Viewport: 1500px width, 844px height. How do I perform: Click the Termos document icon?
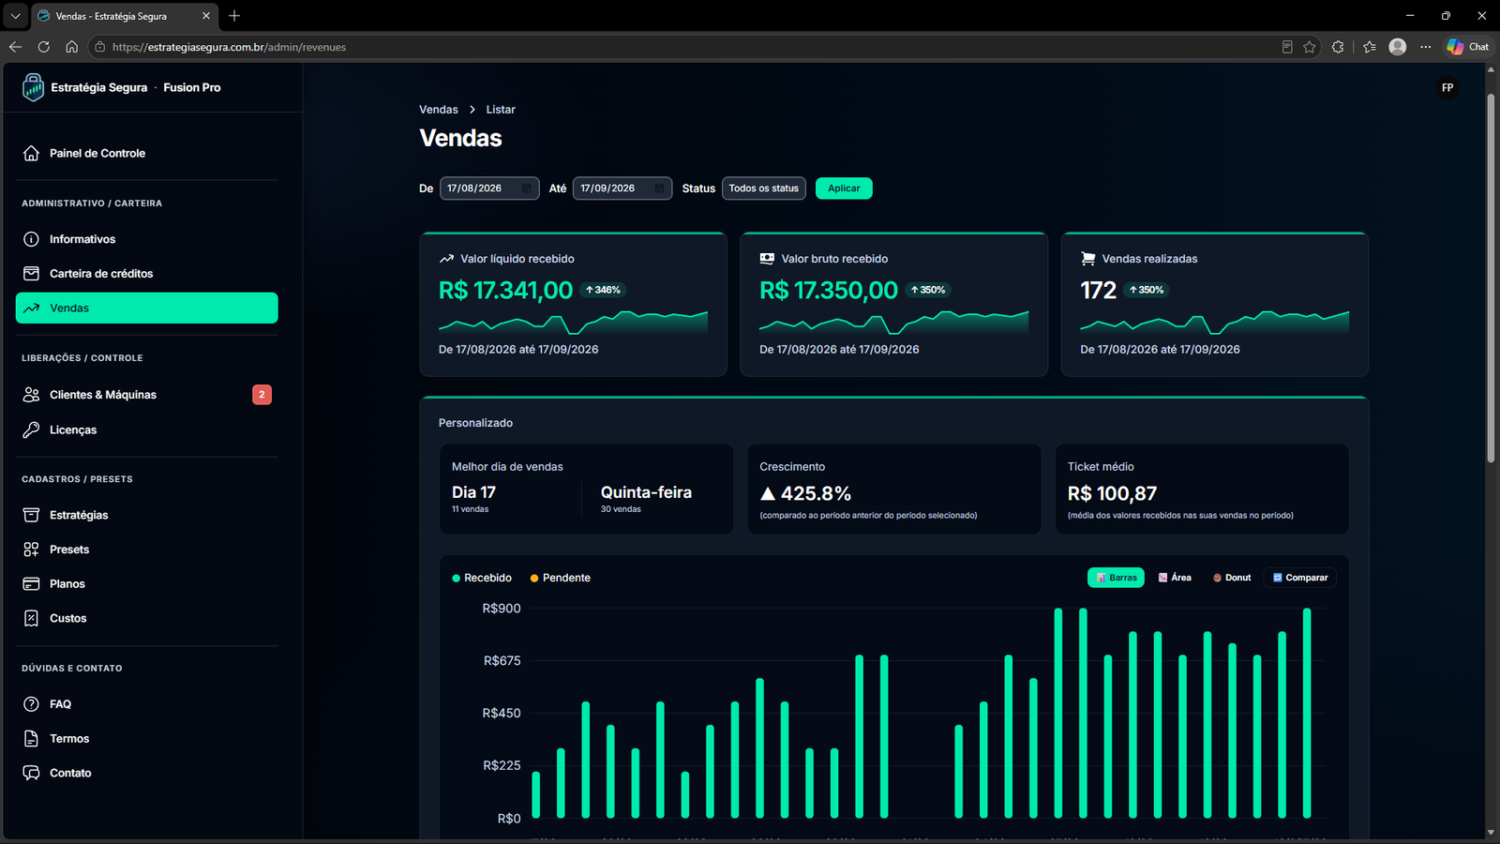[32, 739]
